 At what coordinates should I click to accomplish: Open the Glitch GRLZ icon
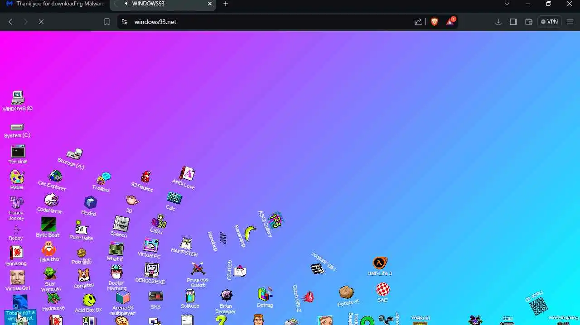coord(309,297)
